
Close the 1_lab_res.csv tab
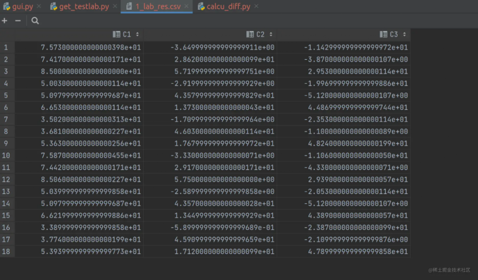[x=187, y=6]
